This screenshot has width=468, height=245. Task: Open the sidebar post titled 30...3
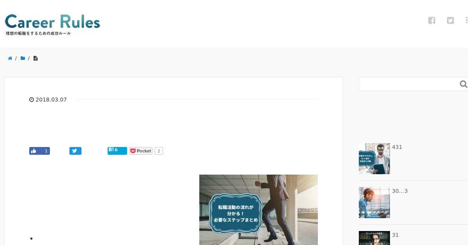[x=400, y=191]
